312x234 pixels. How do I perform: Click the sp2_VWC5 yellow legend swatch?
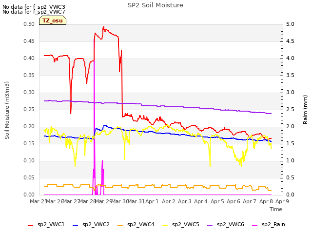165,225
